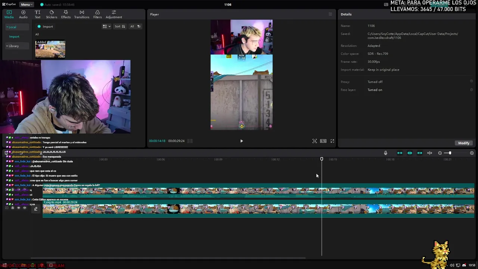Click the timeline zoom slider
The height and width of the screenshot is (269, 478).
pos(450,153)
